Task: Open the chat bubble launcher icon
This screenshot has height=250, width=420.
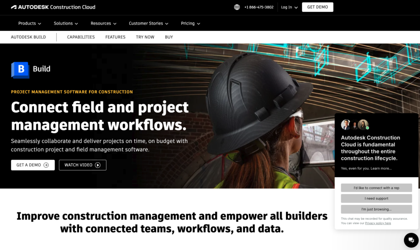Action: 411,240
